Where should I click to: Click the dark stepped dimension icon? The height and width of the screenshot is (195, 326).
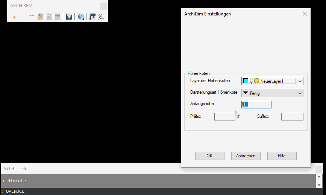click(x=92, y=17)
